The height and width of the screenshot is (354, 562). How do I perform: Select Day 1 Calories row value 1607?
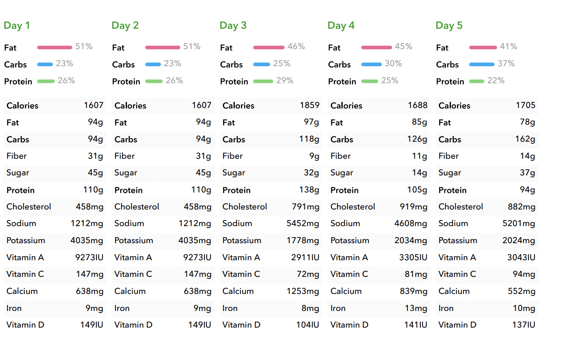(94, 106)
